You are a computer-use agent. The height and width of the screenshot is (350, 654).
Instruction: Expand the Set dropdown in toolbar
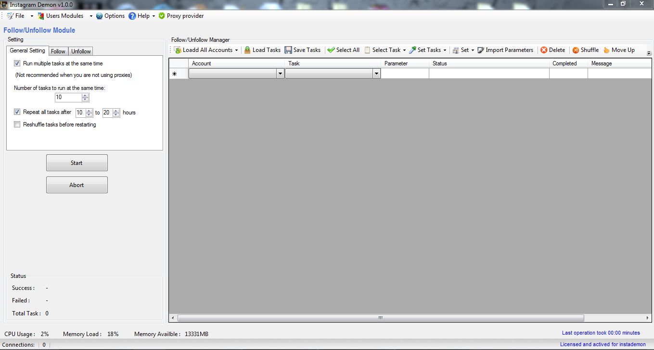click(473, 50)
